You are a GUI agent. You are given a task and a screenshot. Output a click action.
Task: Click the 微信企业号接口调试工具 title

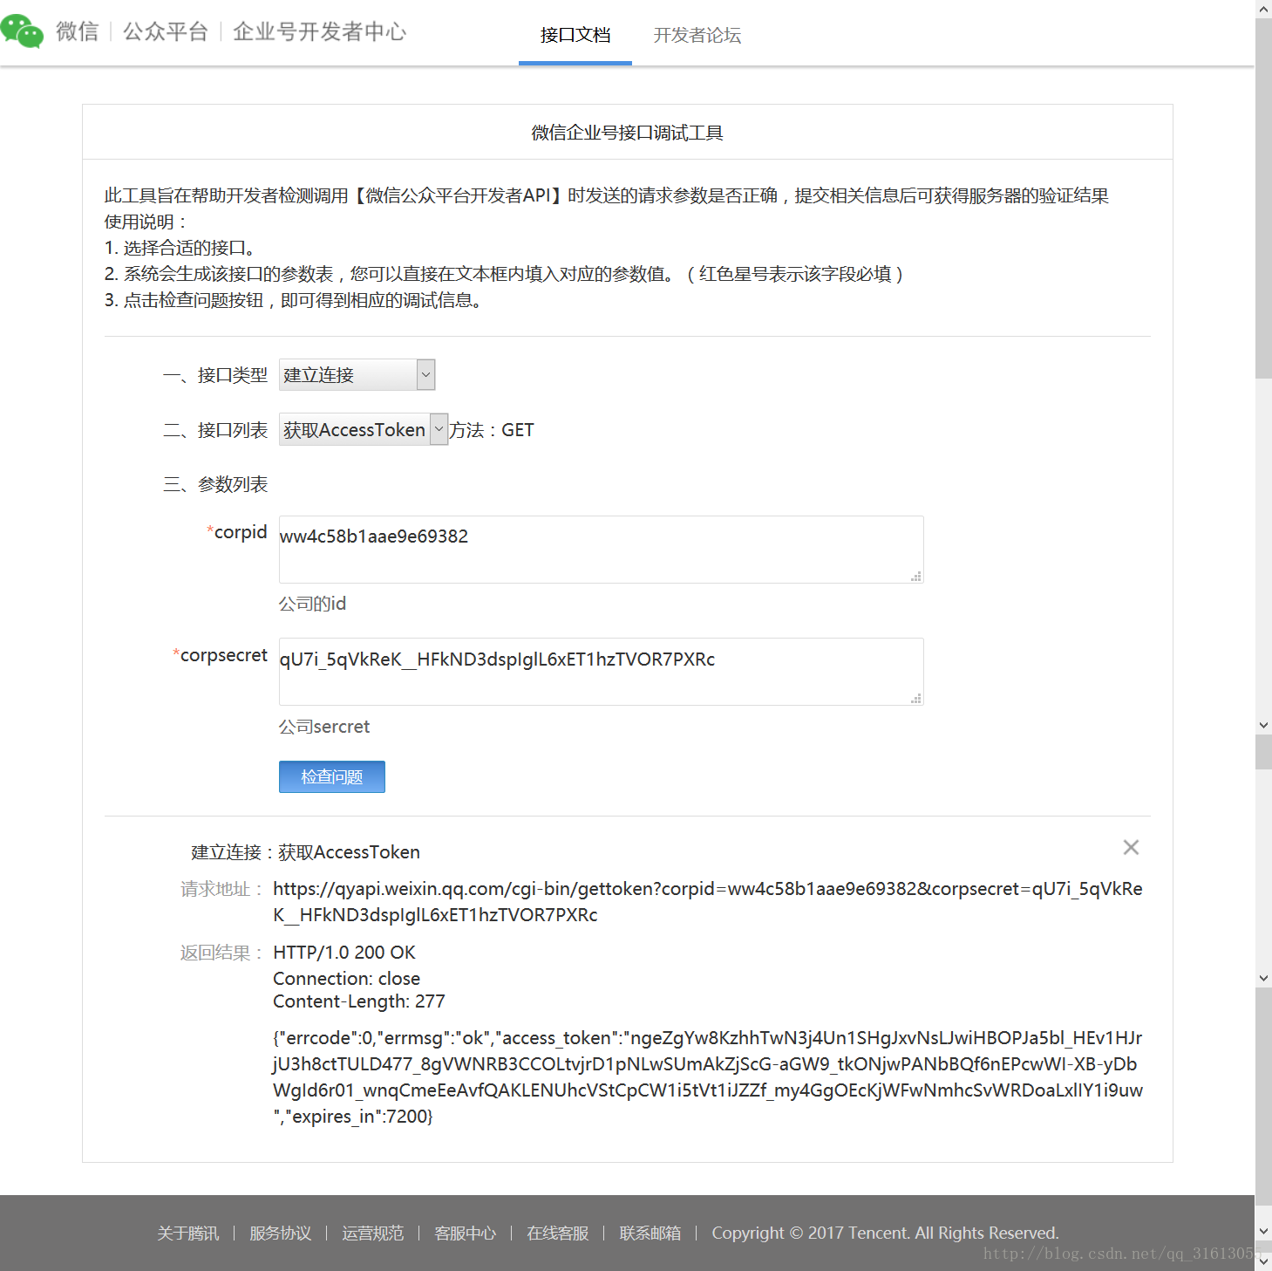(628, 133)
